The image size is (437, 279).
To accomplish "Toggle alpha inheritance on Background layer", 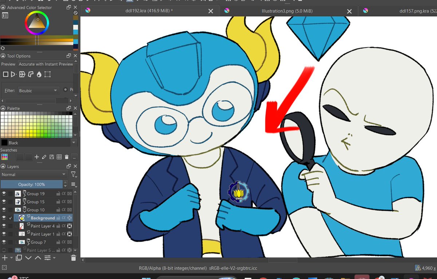I will tap(64, 218).
